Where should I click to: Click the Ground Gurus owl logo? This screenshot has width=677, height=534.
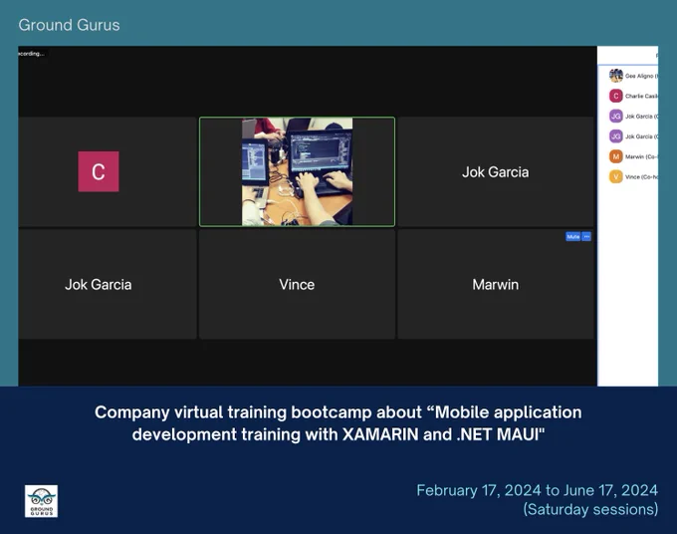(x=41, y=501)
